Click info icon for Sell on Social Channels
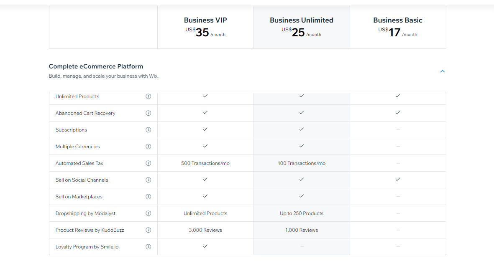This screenshot has height=261, width=494. (148, 180)
